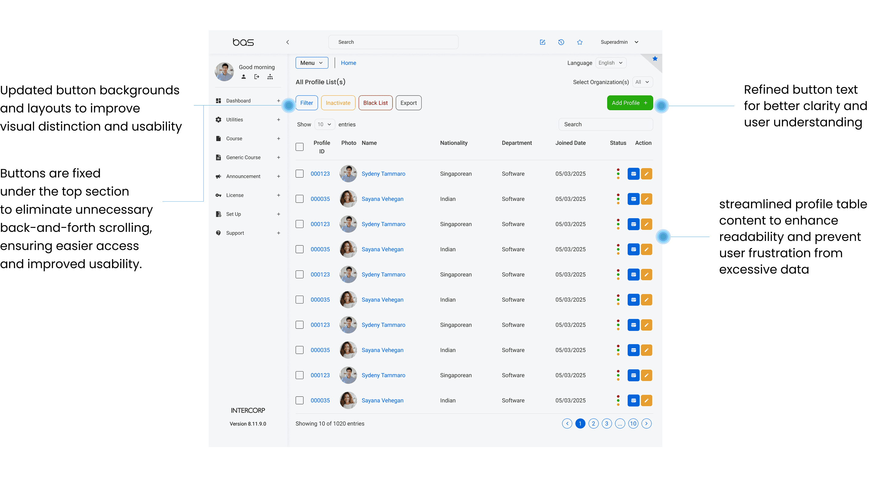871x477 pixels.
Task: Select checkbox for last row profile 000035
Action: click(x=299, y=401)
